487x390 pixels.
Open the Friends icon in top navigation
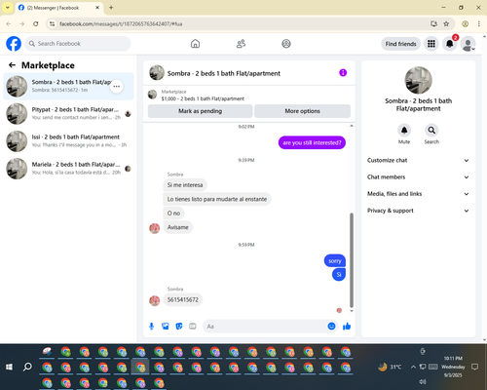coord(241,44)
